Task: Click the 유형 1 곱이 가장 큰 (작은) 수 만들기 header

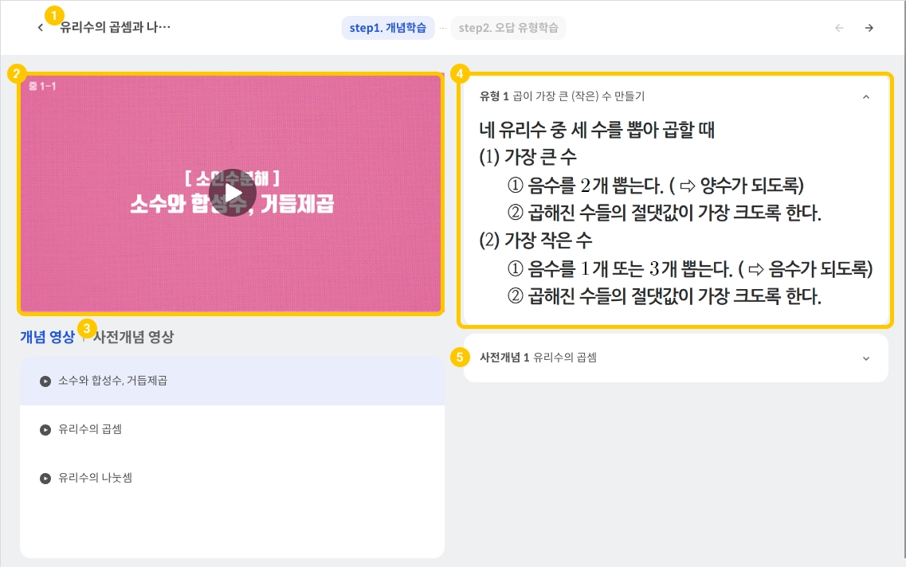Action: coord(563,96)
